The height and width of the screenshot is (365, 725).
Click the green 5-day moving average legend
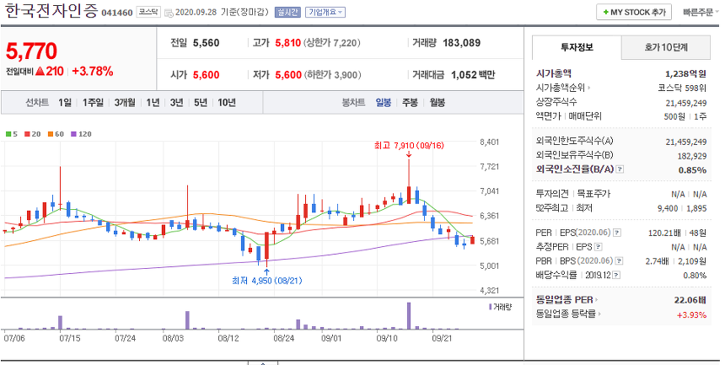pyautogui.click(x=12, y=134)
